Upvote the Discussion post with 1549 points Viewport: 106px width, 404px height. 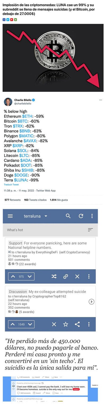(13, 324)
